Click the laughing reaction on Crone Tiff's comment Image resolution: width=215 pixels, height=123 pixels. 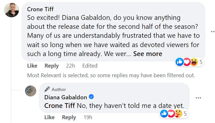tap(194, 62)
